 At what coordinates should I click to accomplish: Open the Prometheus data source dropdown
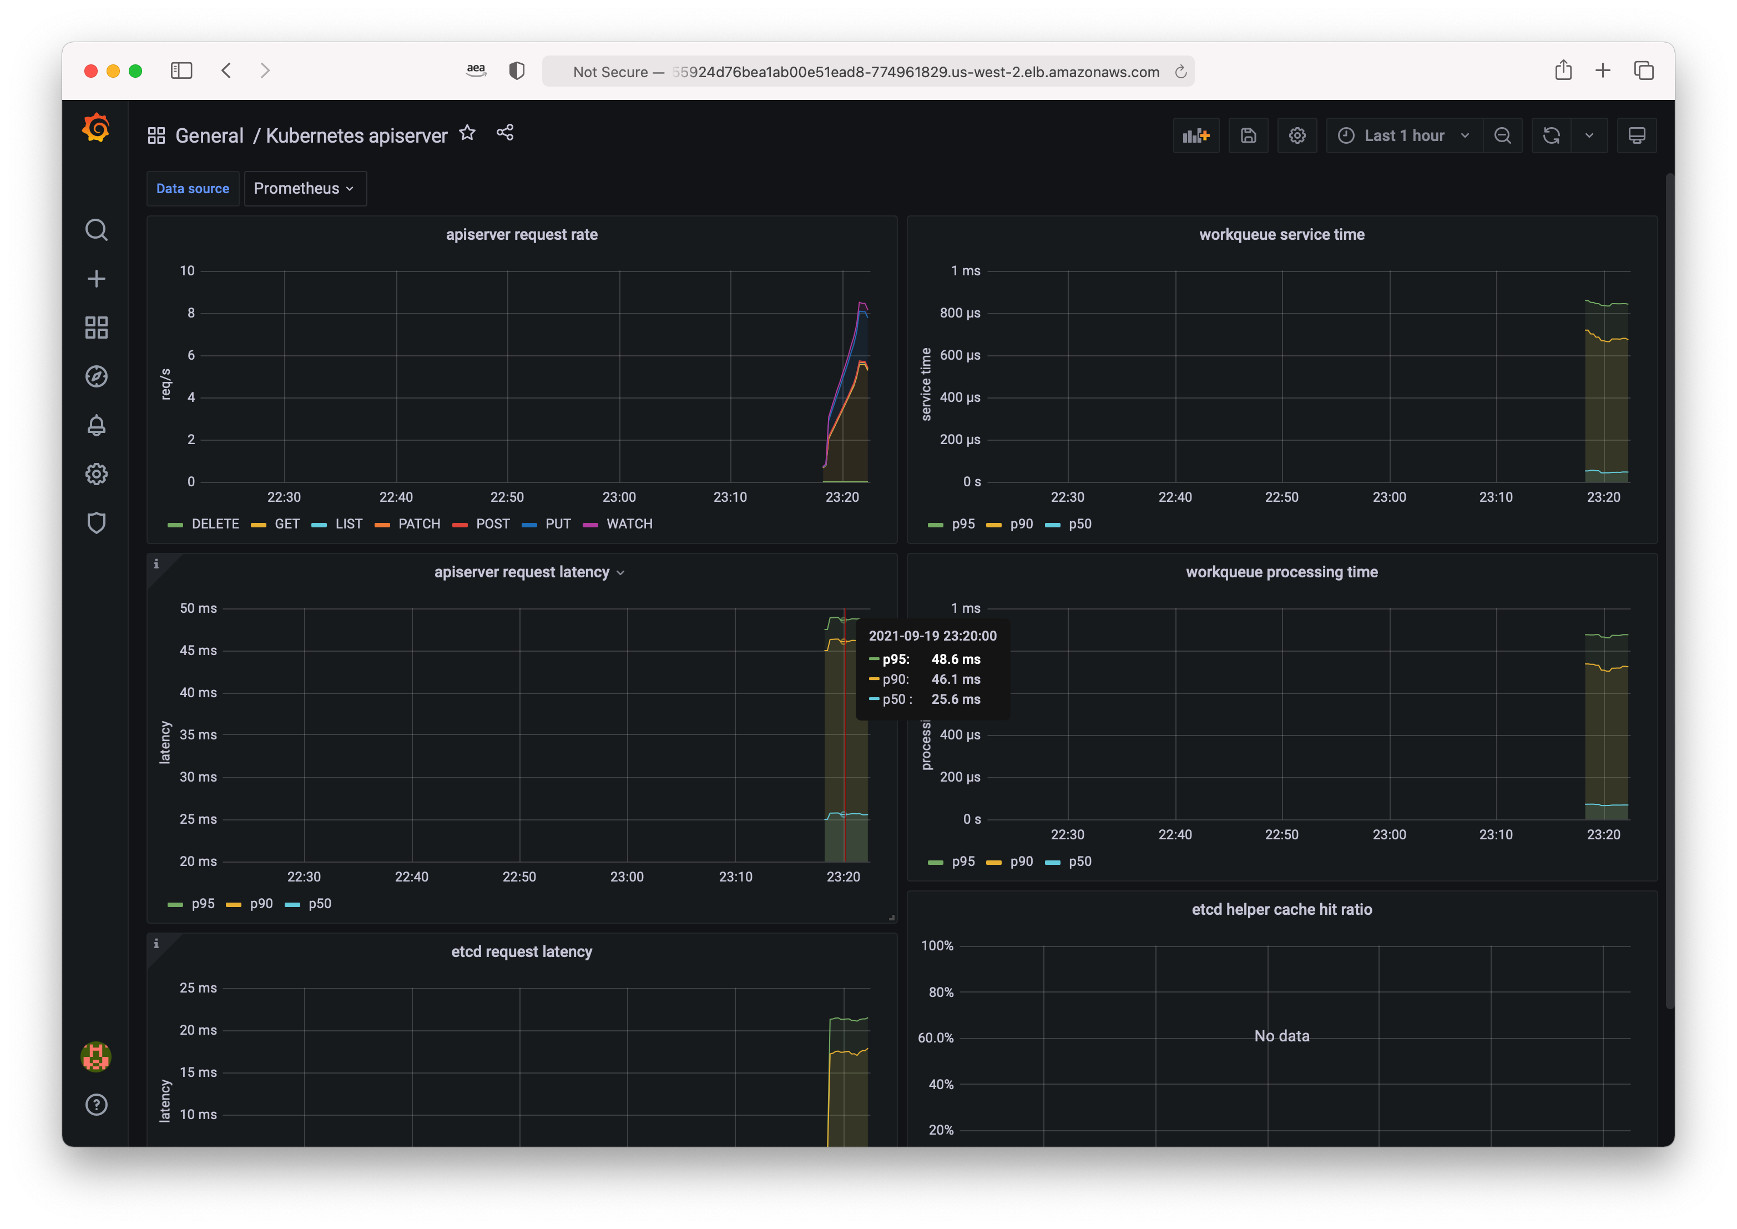tap(305, 188)
